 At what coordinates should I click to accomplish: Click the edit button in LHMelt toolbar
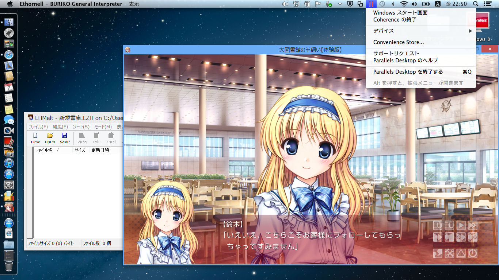pos(97,138)
